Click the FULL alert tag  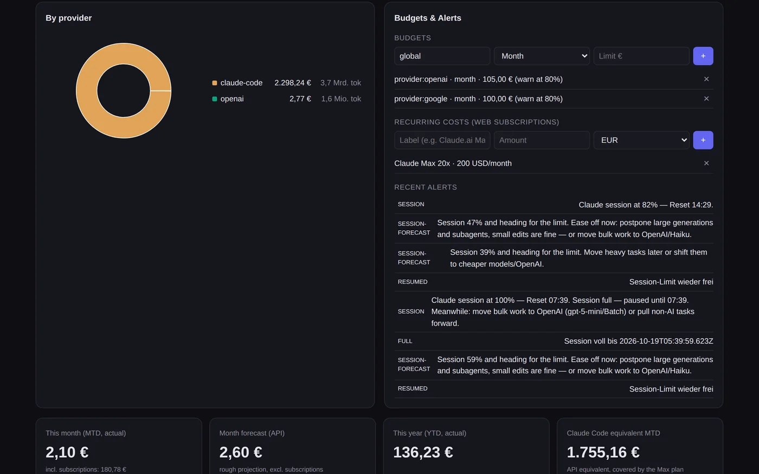pyautogui.click(x=405, y=341)
